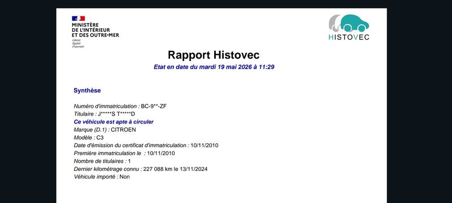Click the Nombre de titulaires value
452x203 pixels.
pos(129,161)
